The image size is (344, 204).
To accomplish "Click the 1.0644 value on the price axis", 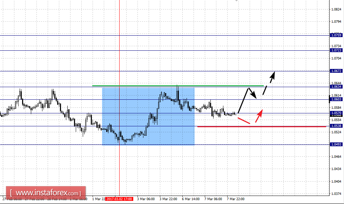I will point(336,83).
